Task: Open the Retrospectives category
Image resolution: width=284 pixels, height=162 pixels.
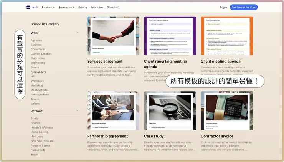Action: pos(40,94)
